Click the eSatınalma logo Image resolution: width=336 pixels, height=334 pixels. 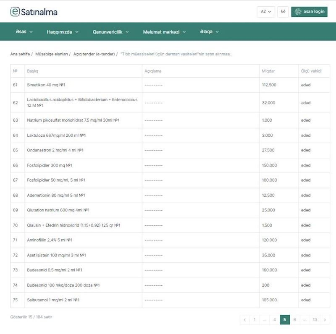point(34,12)
